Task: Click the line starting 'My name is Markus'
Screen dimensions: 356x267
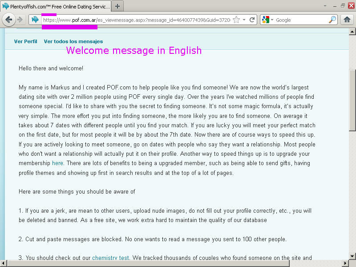Action: [163, 87]
